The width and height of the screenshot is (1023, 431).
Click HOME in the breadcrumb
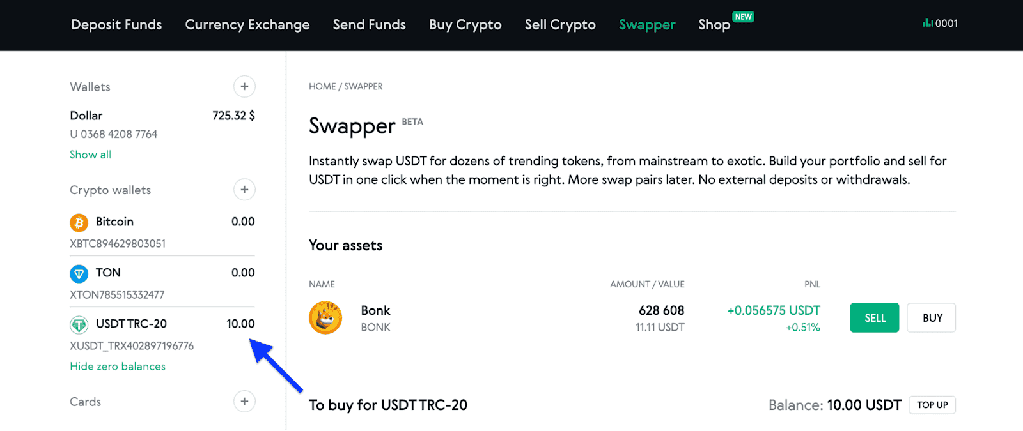click(322, 87)
